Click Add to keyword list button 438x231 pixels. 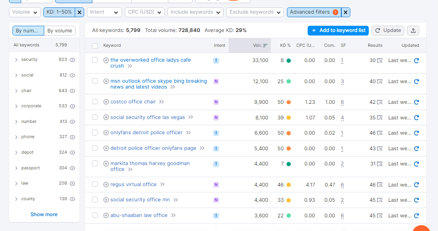338,30
